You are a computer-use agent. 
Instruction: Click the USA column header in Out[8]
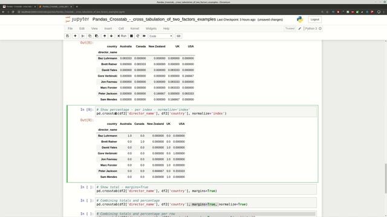(x=190, y=46)
